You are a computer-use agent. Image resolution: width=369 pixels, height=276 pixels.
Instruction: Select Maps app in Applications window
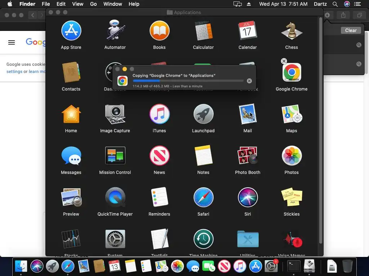coord(292,114)
